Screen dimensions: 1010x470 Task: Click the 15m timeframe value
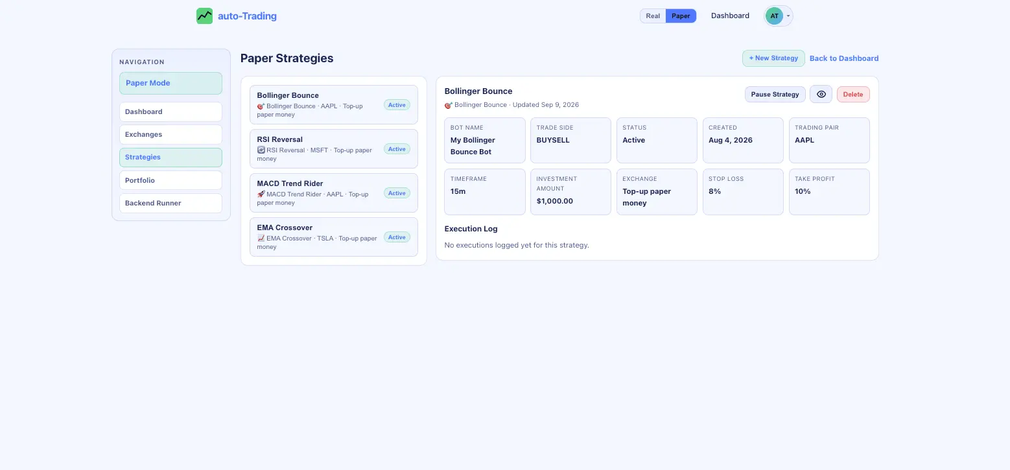click(x=458, y=191)
